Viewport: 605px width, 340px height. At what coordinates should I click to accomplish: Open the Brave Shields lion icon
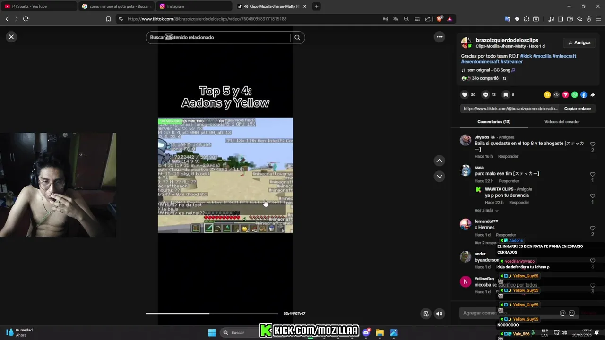[439, 19]
